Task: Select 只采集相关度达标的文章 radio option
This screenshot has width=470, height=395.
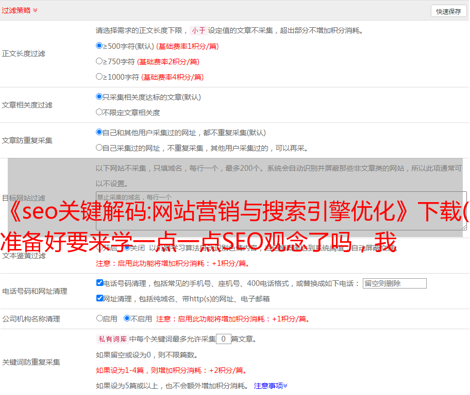Action: (x=99, y=97)
